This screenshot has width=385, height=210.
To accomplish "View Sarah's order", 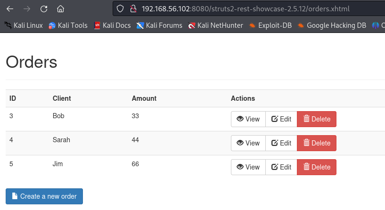I will [x=248, y=143].
